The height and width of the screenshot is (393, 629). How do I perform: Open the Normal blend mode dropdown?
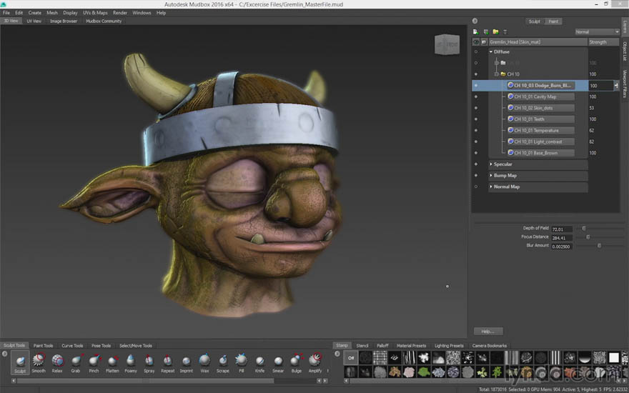tap(598, 31)
